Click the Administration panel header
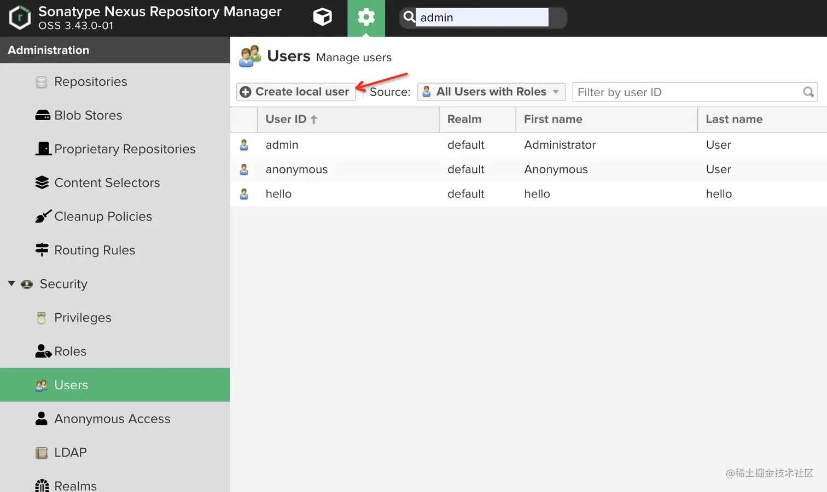 point(115,50)
